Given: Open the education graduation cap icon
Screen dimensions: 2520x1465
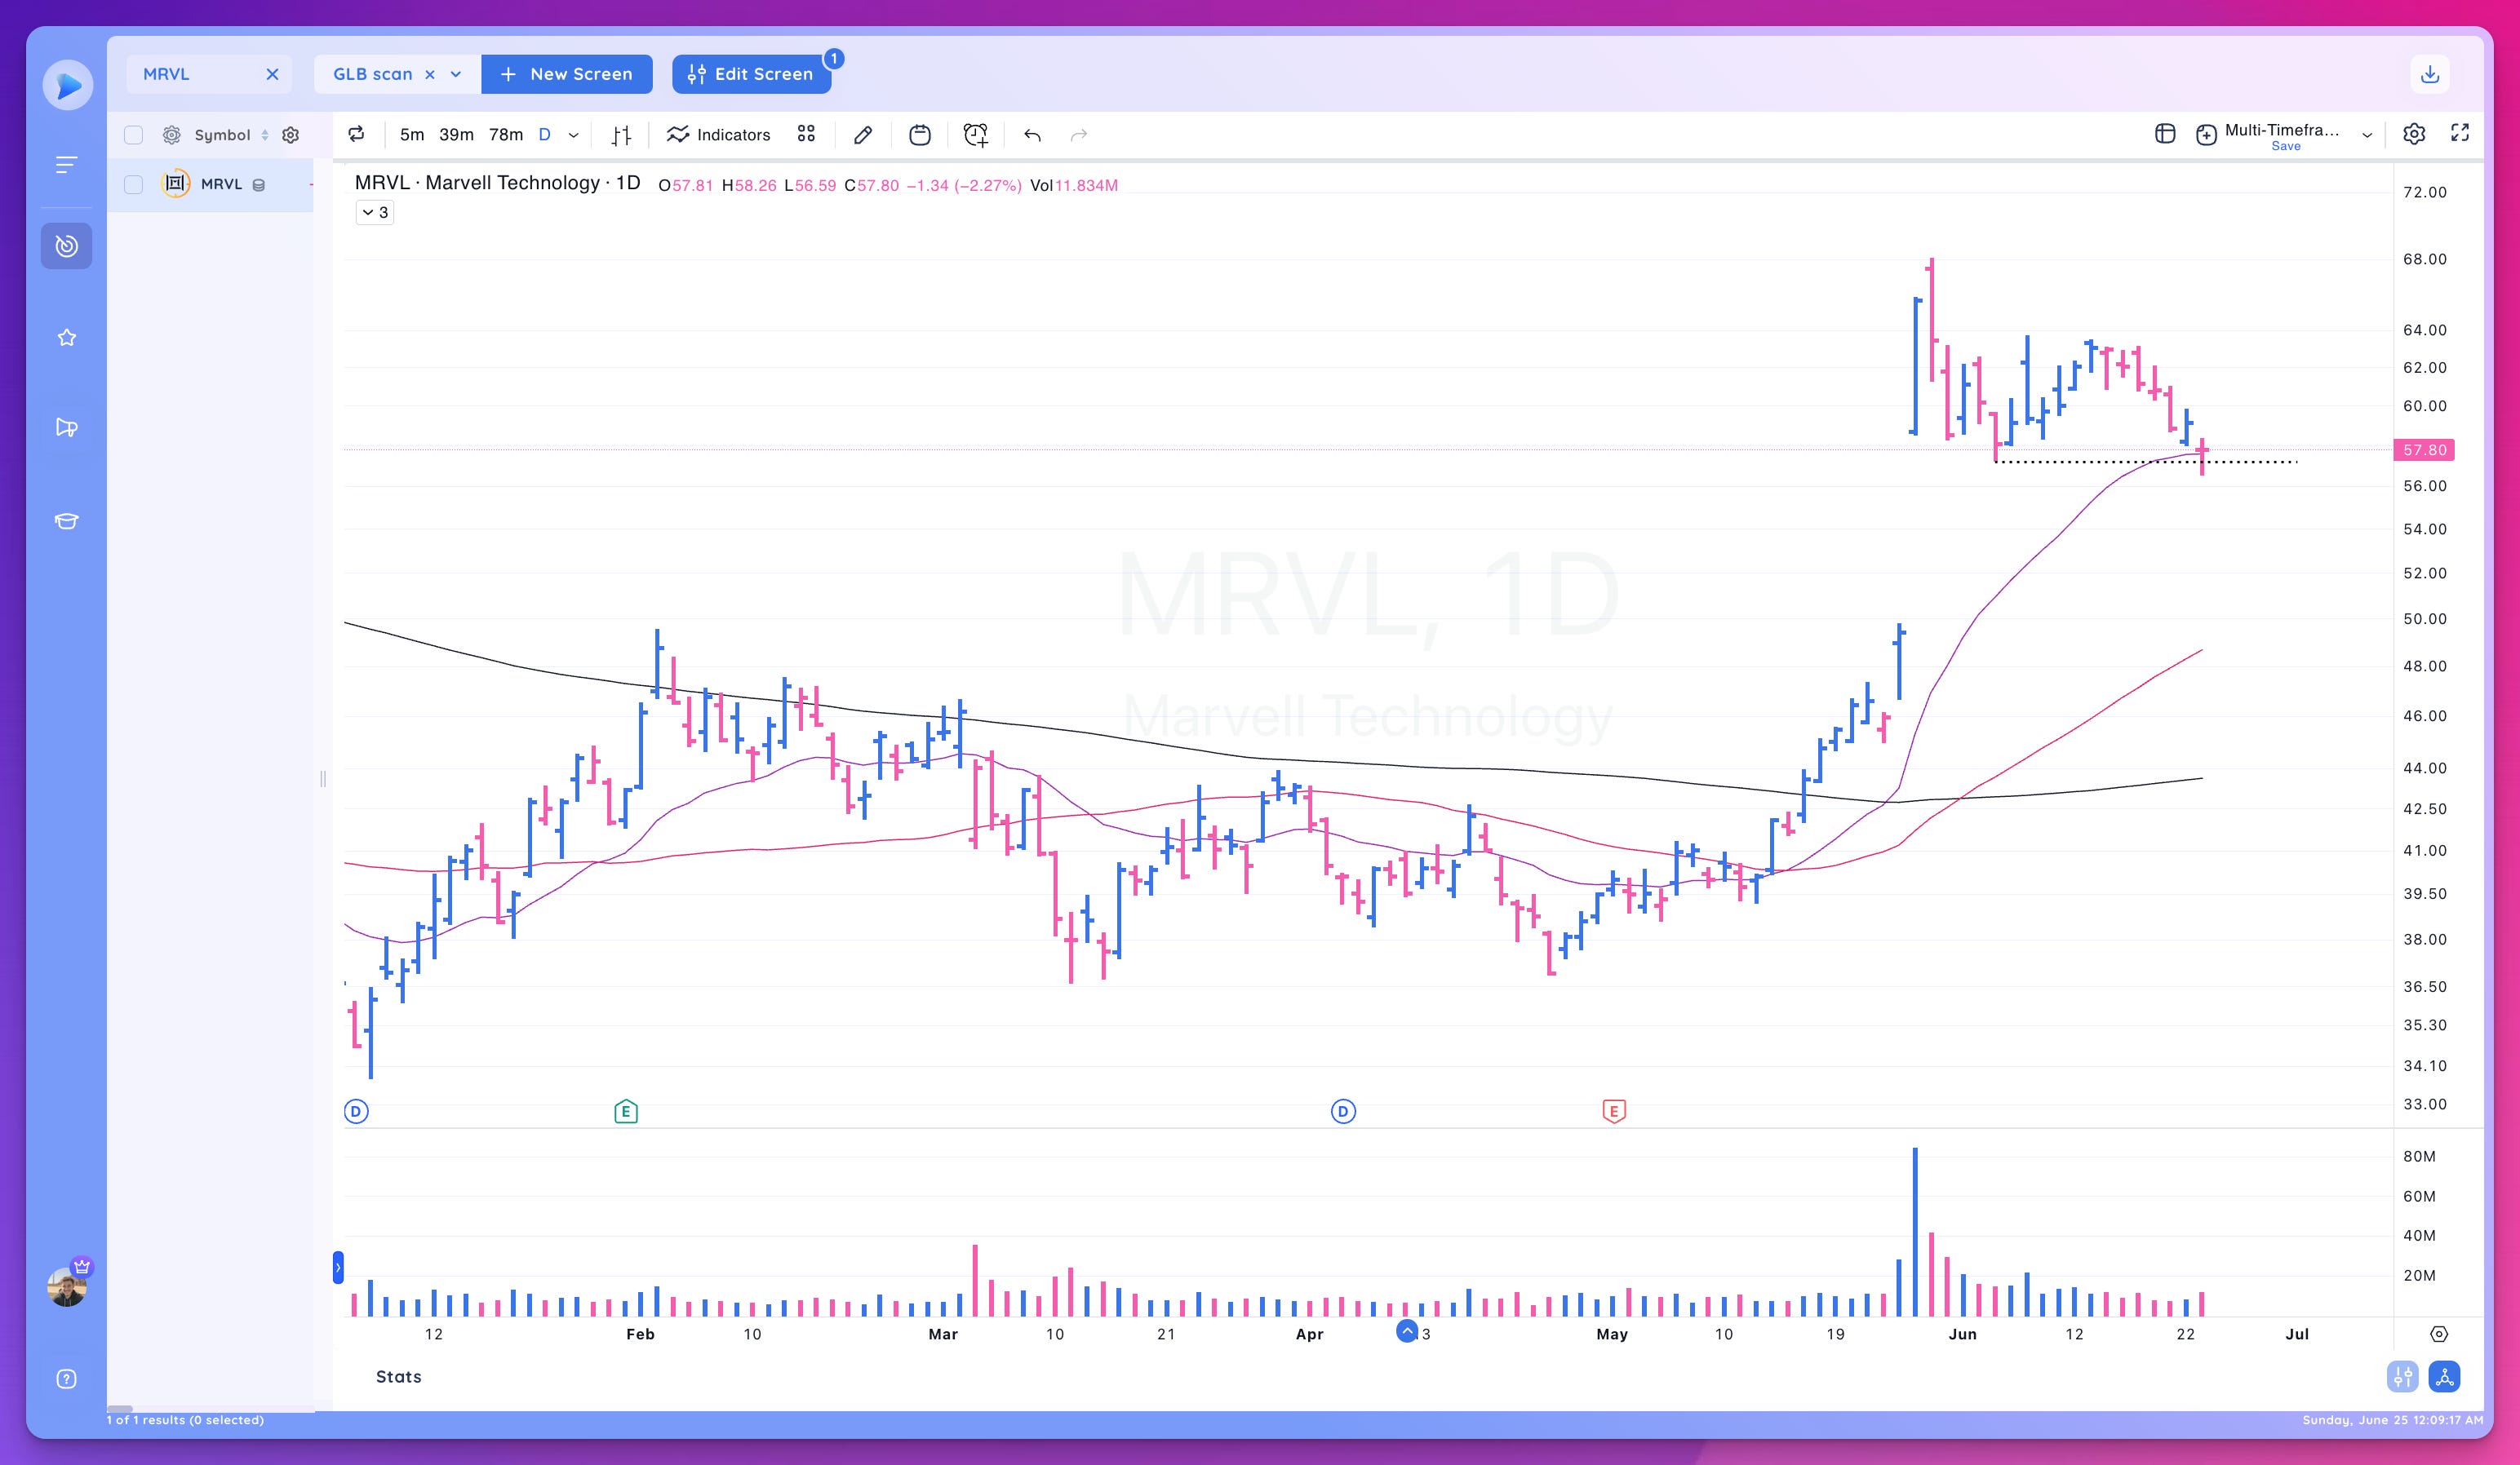Looking at the screenshot, I should click(66, 520).
